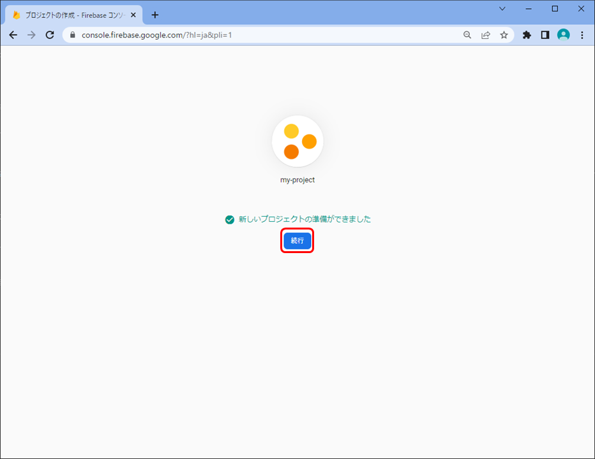Image resolution: width=595 pixels, height=459 pixels.
Task: Open the user profile avatar
Action: coord(564,35)
